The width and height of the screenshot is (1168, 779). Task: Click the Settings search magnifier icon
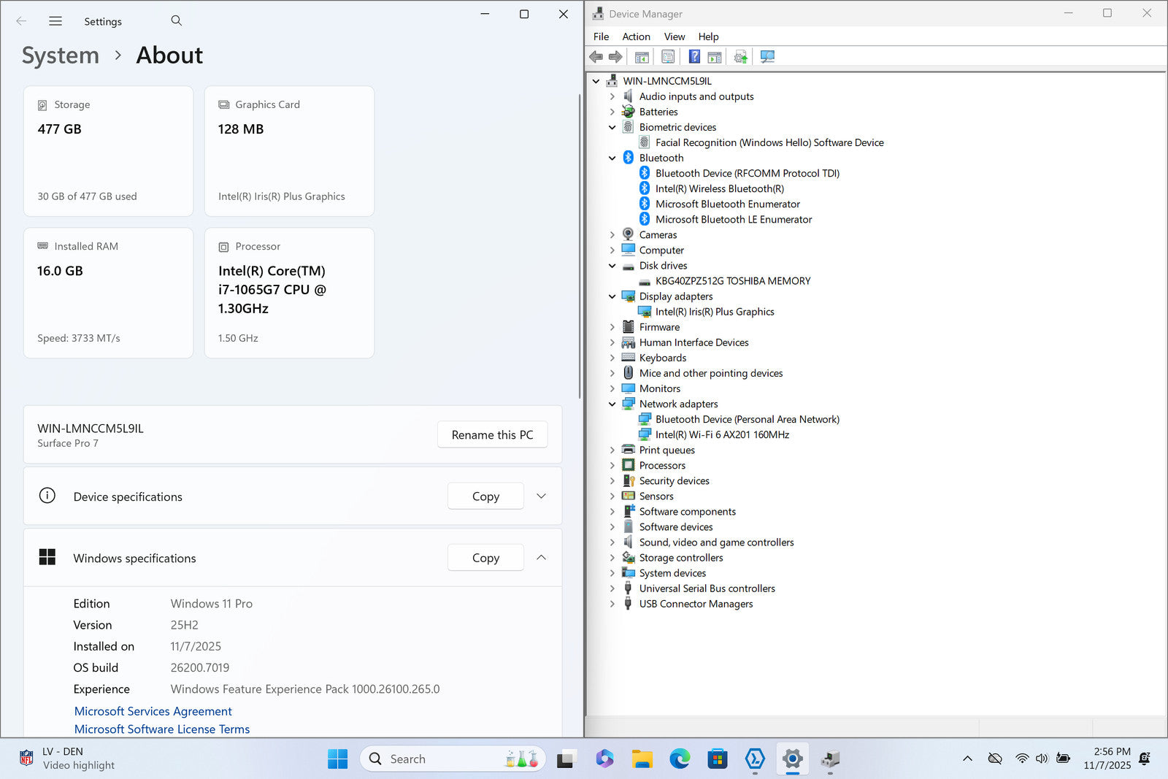tap(176, 21)
